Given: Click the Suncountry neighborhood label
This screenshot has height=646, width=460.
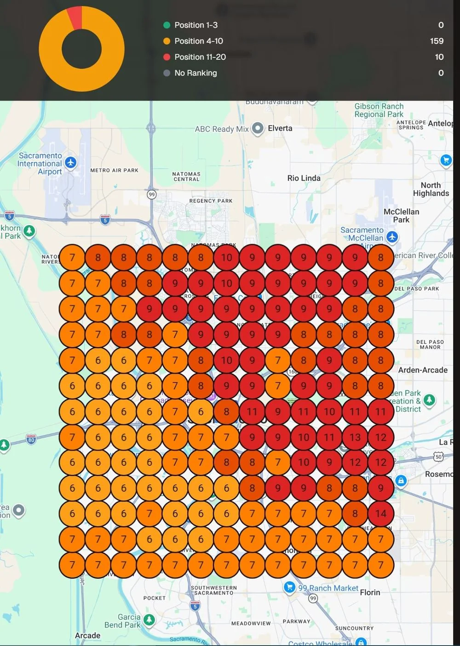Looking at the screenshot, I should pyautogui.click(x=355, y=629).
